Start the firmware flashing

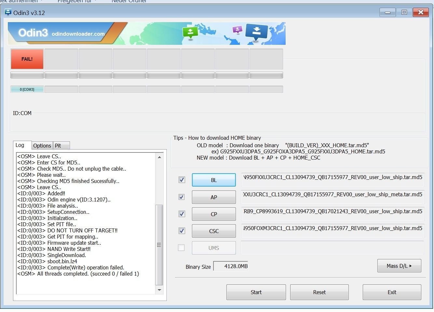coord(256,292)
